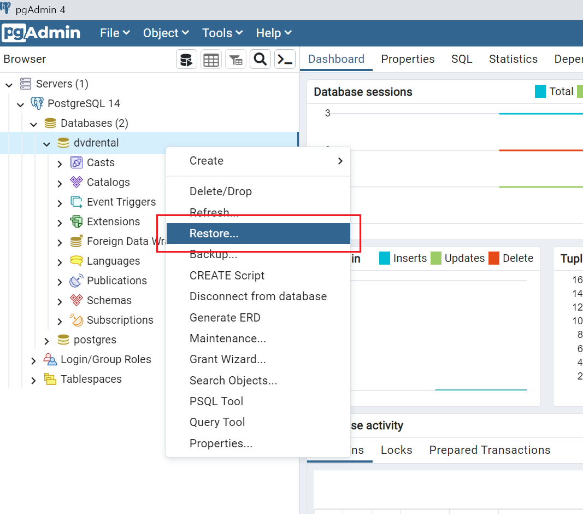
Task: Open the File menu
Action: [115, 33]
